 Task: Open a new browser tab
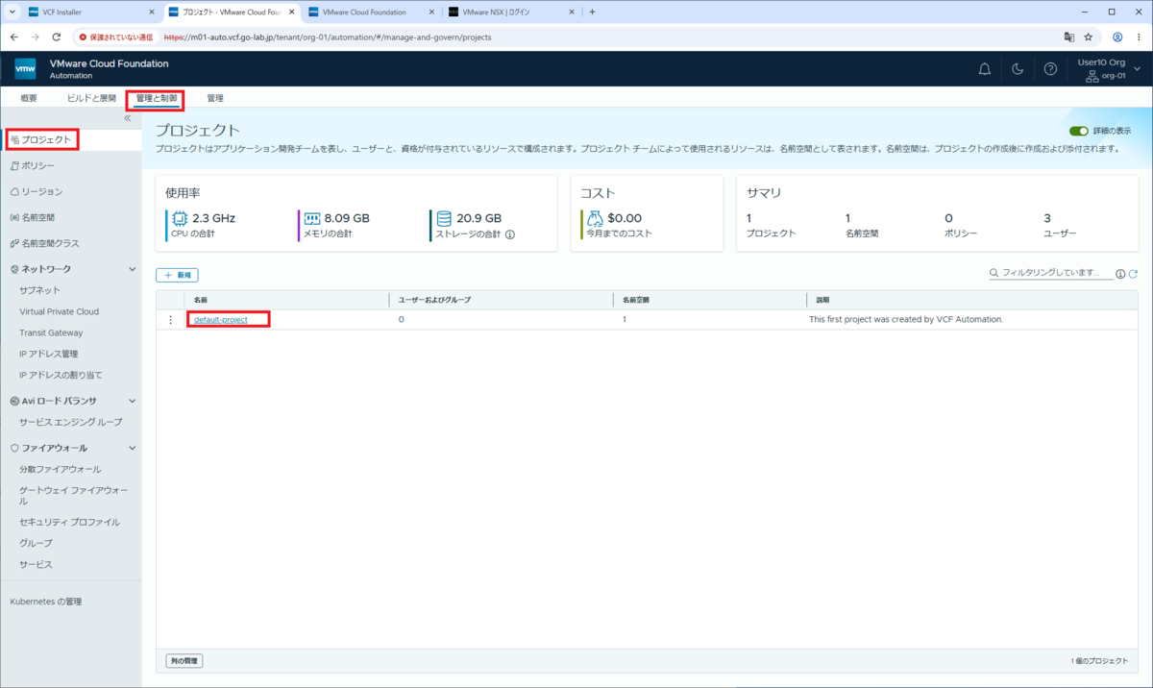[592, 12]
